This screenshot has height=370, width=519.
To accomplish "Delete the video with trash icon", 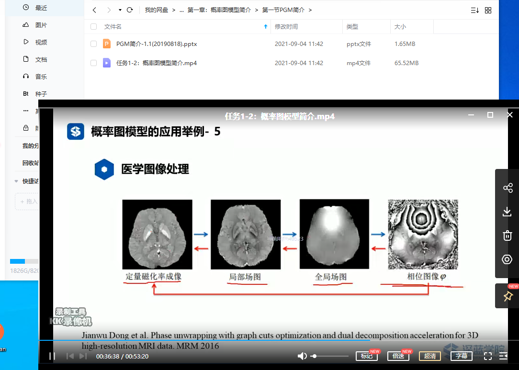I will [507, 235].
